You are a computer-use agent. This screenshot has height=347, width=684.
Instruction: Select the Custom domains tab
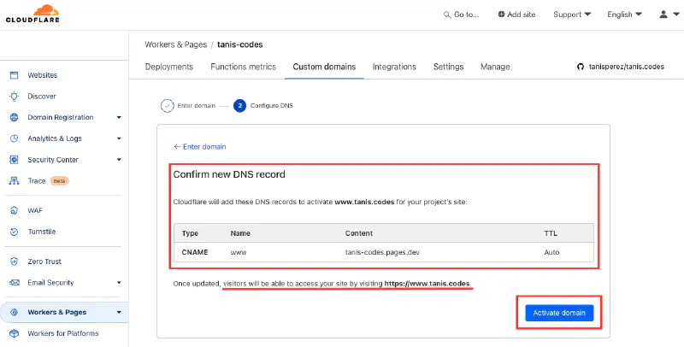[x=324, y=67]
